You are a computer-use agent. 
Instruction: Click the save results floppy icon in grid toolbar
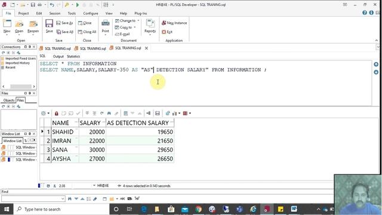158,113
